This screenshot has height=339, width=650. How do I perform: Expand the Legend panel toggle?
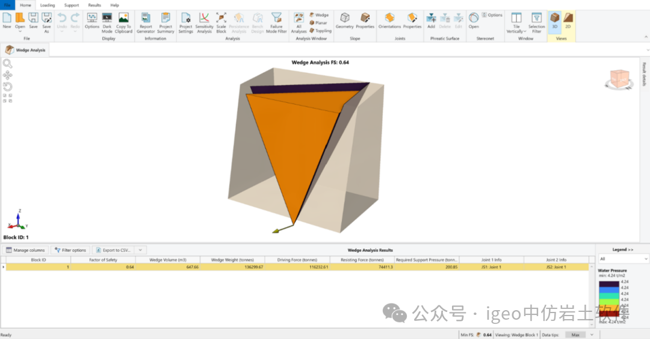coord(623,249)
